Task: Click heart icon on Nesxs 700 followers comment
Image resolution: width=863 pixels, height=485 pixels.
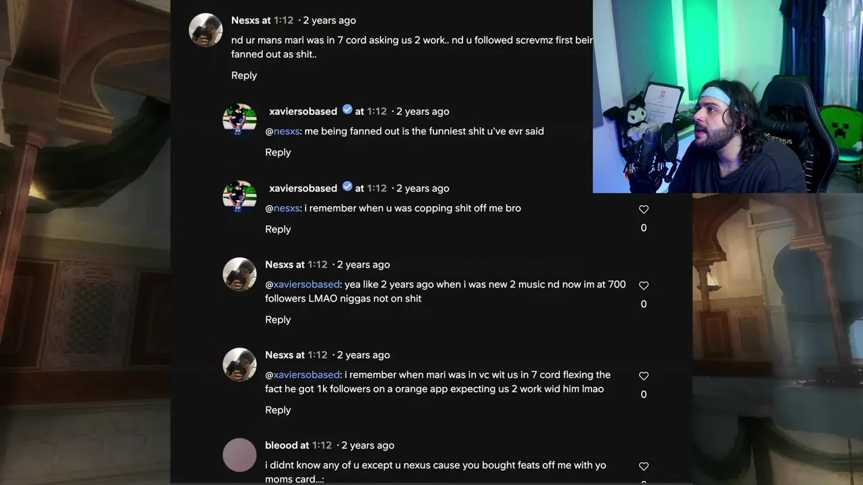Action: coord(643,286)
